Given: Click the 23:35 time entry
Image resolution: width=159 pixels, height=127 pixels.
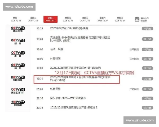Looking at the screenshot, I should click(40, 108).
